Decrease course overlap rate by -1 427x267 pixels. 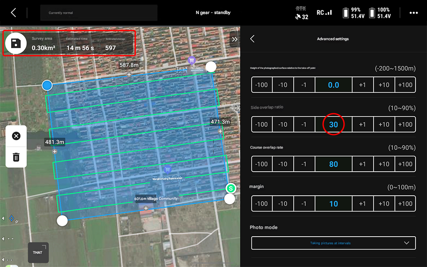pos(304,164)
